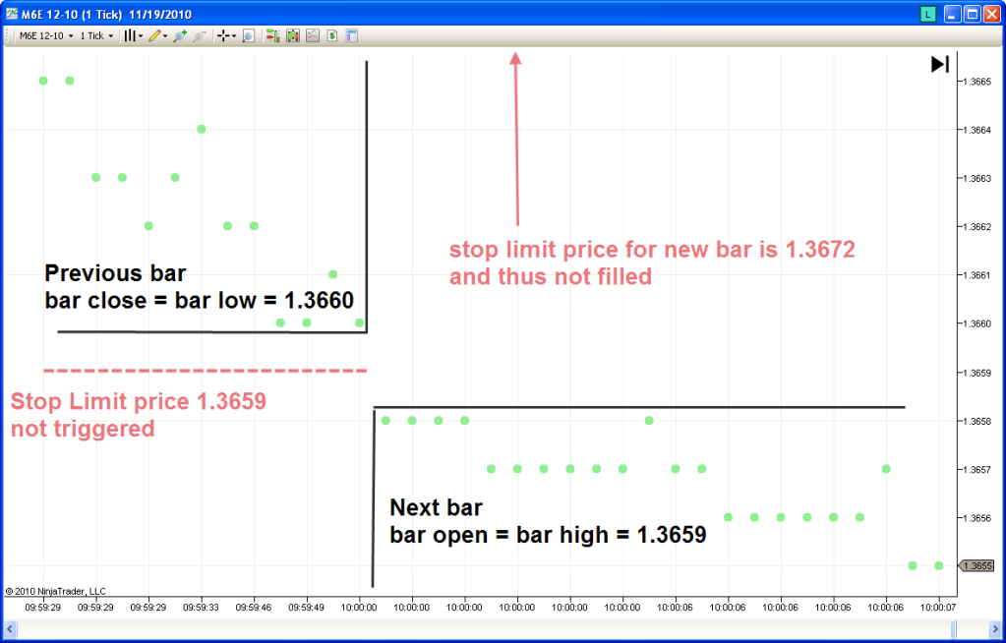Toggle the chart trader icon
1006x643 pixels.
[x=272, y=35]
